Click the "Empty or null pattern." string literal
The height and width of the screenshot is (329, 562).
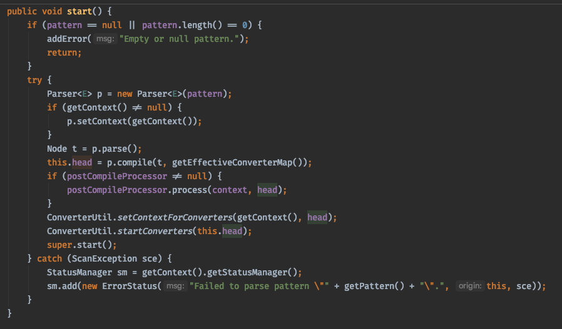[x=179, y=39]
